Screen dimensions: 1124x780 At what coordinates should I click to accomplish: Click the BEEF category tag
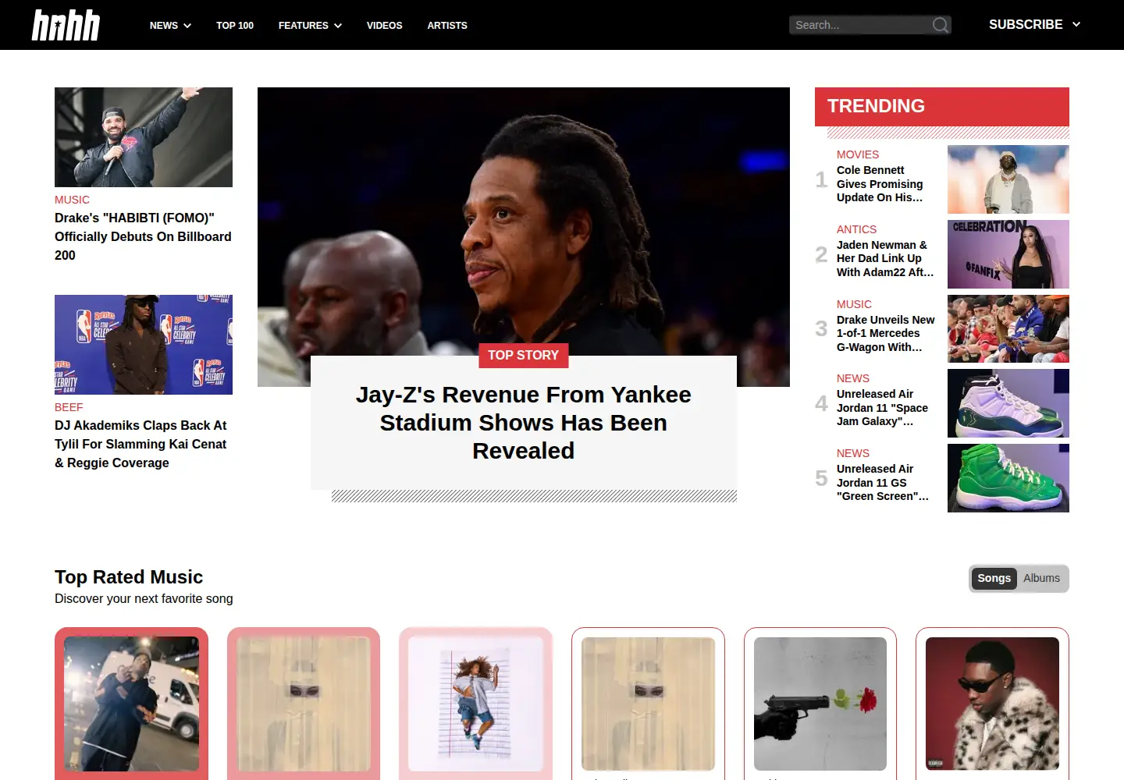[69, 407]
